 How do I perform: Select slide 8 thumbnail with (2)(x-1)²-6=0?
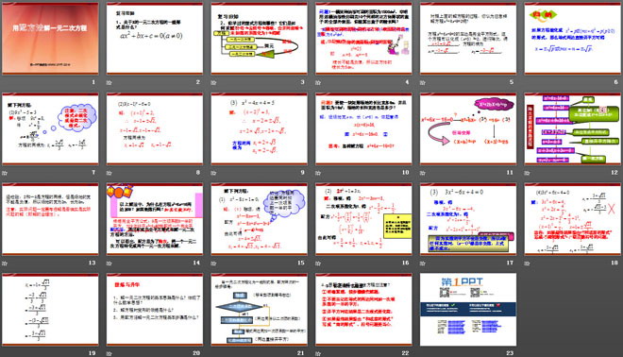click(x=155, y=128)
